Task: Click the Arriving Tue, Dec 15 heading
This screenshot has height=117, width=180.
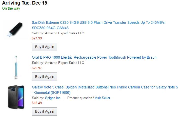Action: 25,3
